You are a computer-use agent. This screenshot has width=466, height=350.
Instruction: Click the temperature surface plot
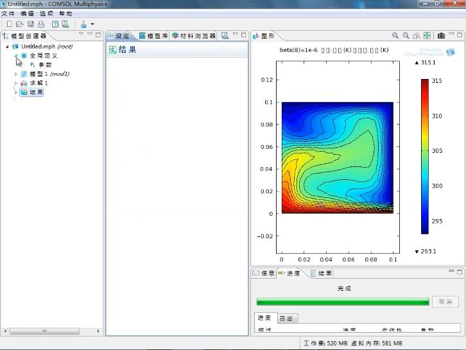338,157
